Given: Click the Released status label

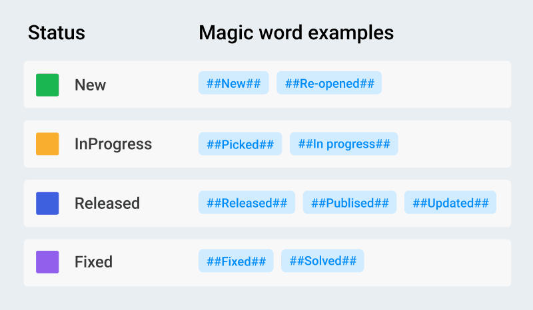Looking at the screenshot, I should [107, 204].
